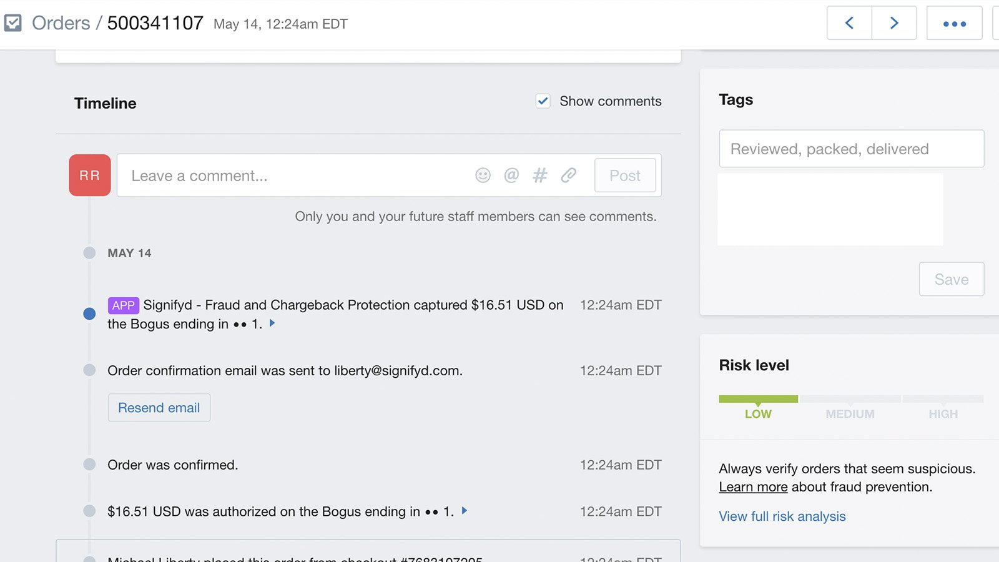Open the three-dots more actions menu

coord(954,23)
